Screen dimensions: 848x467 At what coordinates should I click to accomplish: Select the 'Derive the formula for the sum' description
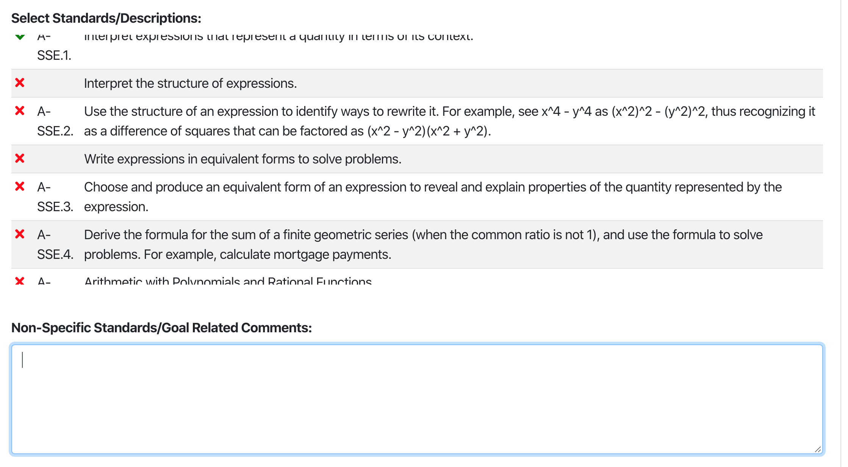[x=423, y=244]
